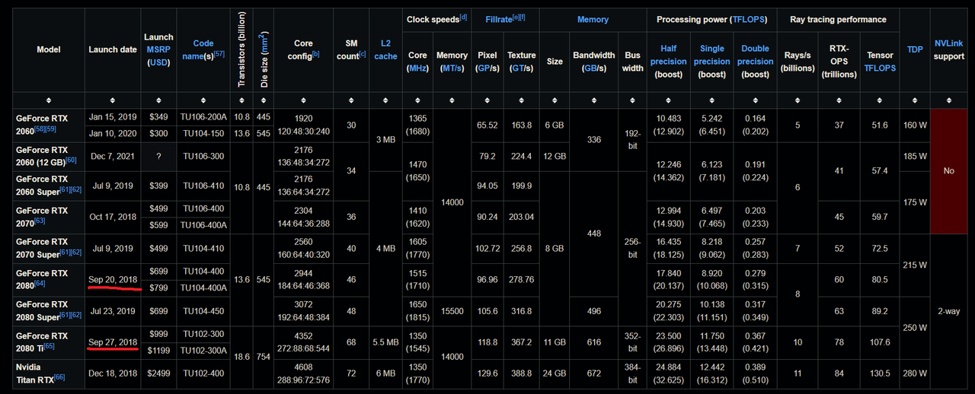Follow reference 63 on GeForce RTX 2070
This screenshot has height=394, width=975.
[40, 221]
